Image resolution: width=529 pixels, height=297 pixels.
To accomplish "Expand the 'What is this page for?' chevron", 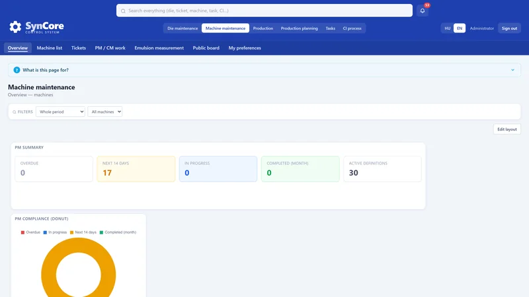I will [x=512, y=70].
